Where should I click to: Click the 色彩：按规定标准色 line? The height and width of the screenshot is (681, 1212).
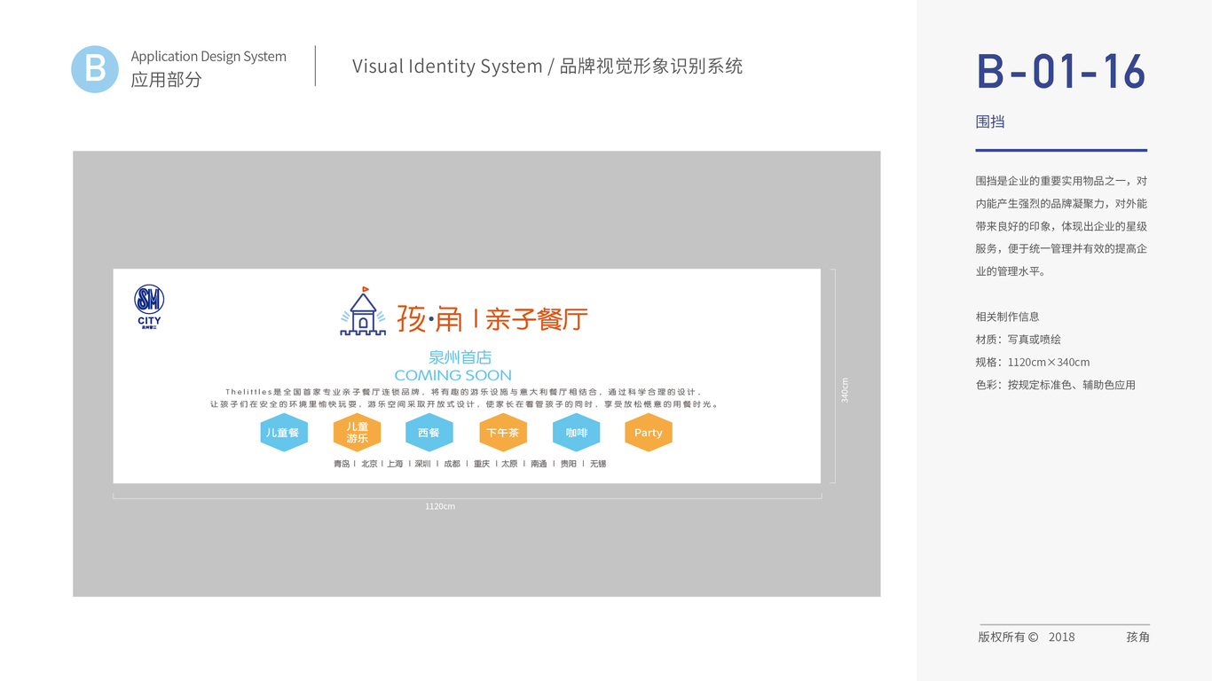(x=1055, y=385)
